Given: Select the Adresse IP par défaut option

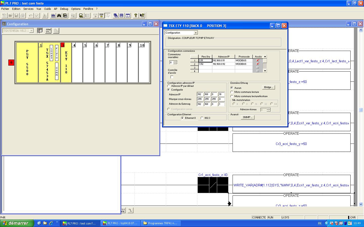Looking at the screenshot, I should (169, 86).
